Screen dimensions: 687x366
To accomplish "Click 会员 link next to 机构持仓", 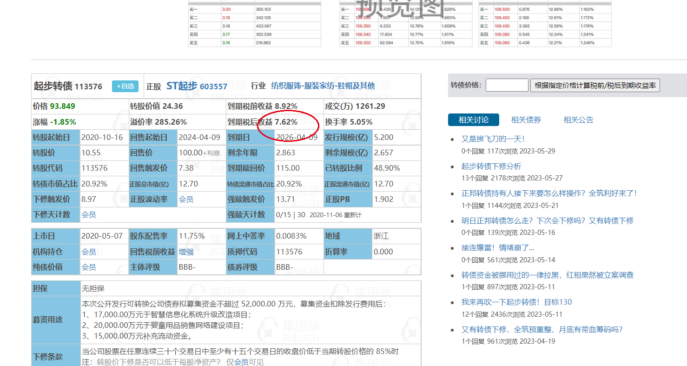I will point(89,252).
